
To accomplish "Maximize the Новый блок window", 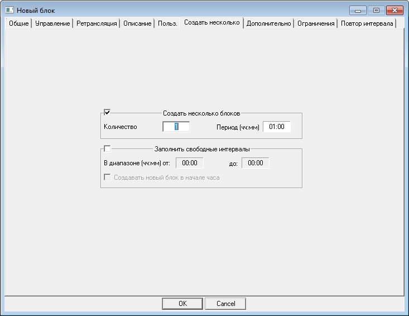I will (x=376, y=10).
